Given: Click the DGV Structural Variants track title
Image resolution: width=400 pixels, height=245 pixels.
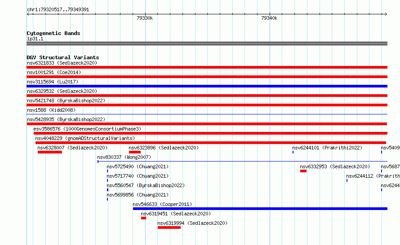Looking at the screenshot, I should [x=63, y=57].
